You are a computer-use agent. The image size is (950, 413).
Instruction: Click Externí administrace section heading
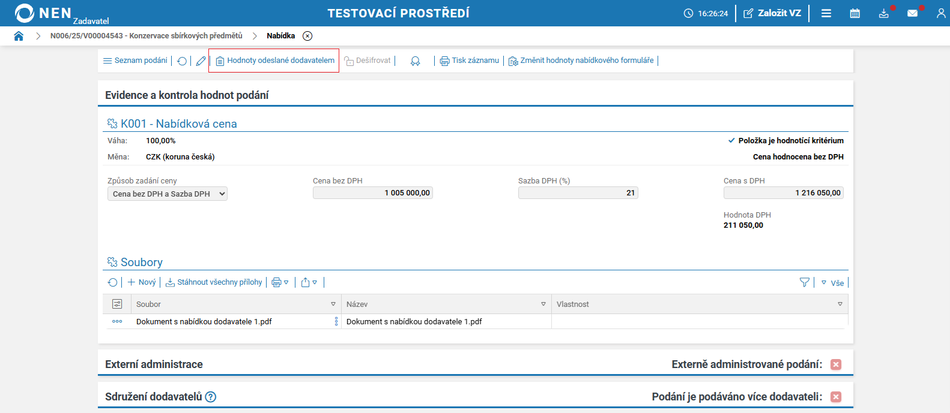pos(154,364)
